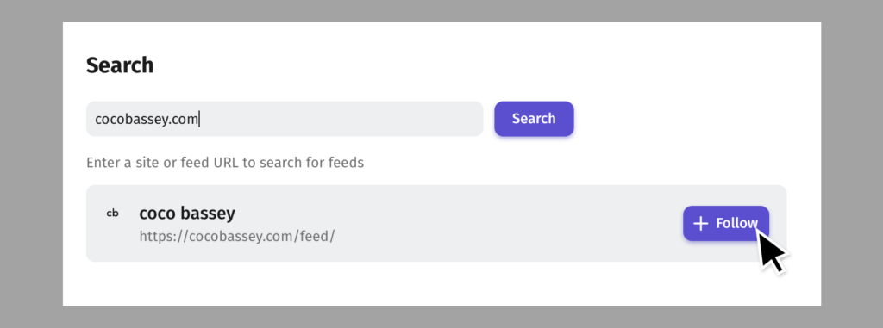Click the plus icon on Follow button
883x328 pixels.
pos(700,224)
